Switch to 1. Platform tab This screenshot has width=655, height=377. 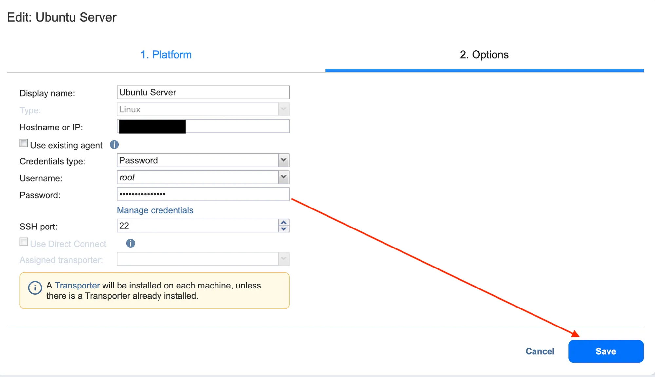(166, 55)
